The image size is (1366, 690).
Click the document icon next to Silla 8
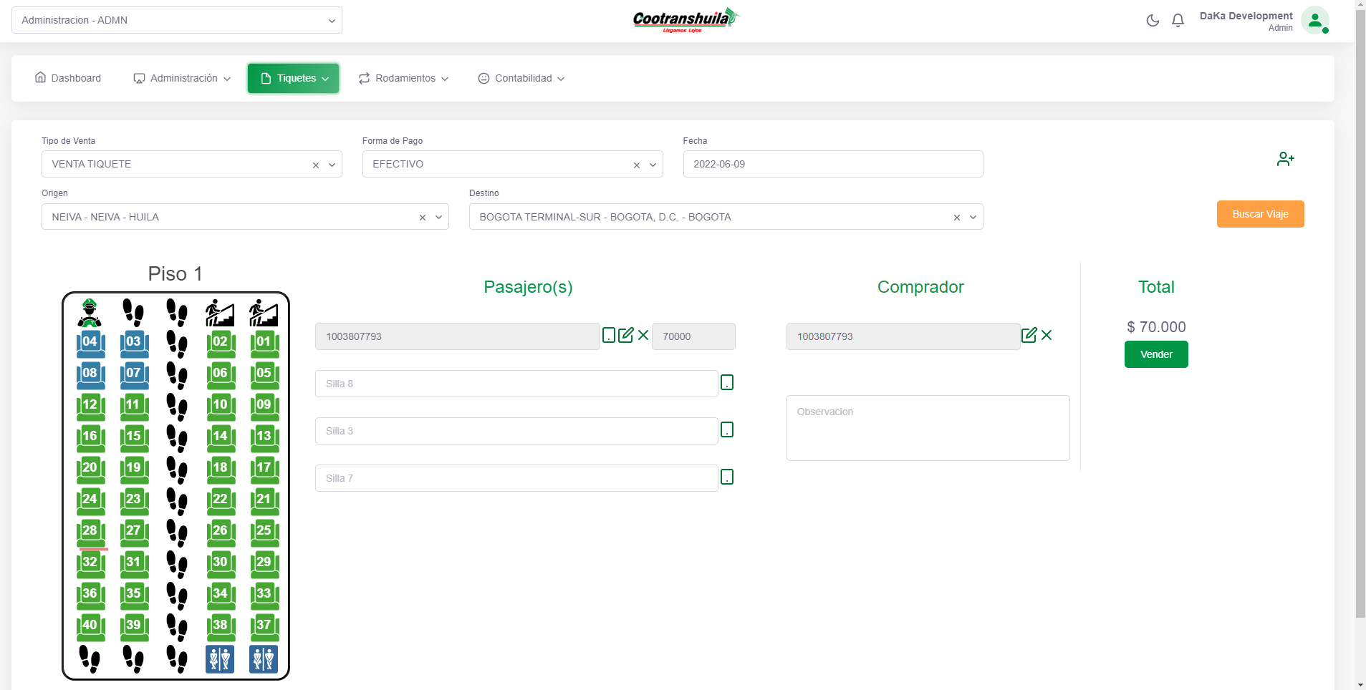click(727, 383)
